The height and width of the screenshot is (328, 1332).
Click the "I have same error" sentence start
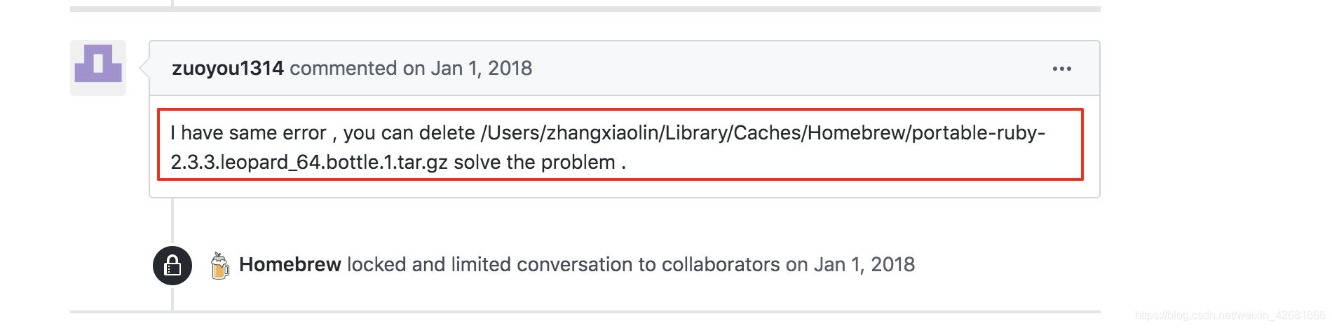[248, 132]
